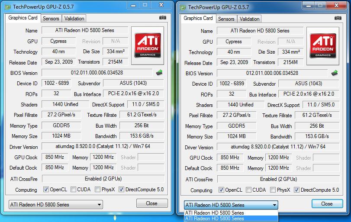Screen dimensions: 351x222
Task: Click ATI CrossFire Enabled (2 GPUs) in right window
Action: (278, 179)
